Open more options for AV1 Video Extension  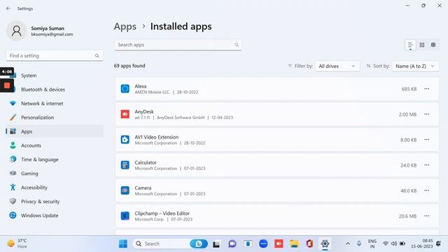click(x=426, y=140)
